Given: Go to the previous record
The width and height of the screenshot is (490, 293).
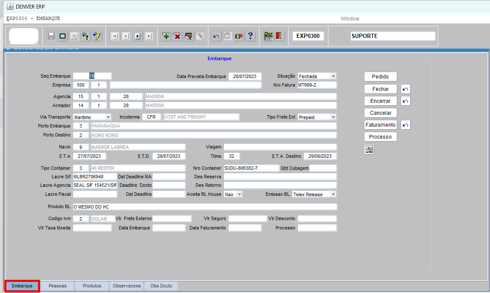Looking at the screenshot, I should click(x=126, y=36).
